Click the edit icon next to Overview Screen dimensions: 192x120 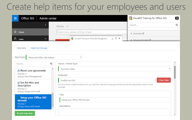[143, 33]
